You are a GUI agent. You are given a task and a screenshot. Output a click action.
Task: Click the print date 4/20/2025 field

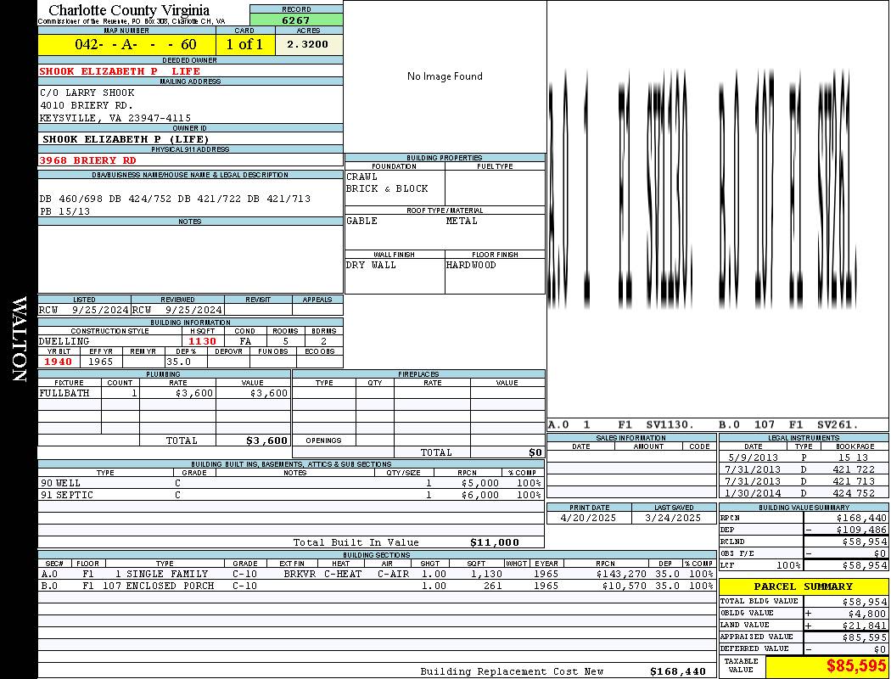coord(589,518)
